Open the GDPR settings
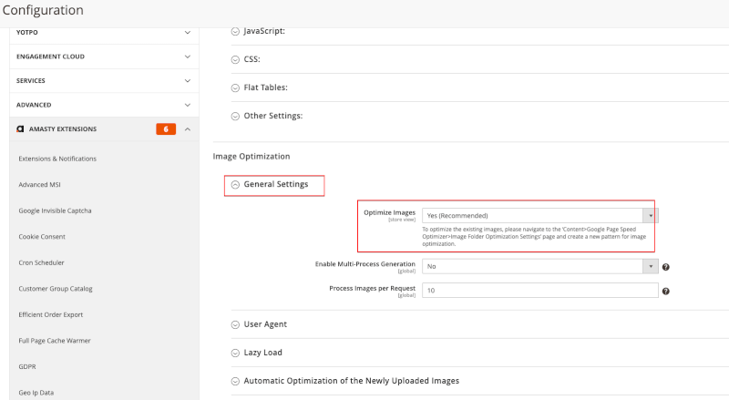This screenshot has width=729, height=400. tap(27, 367)
